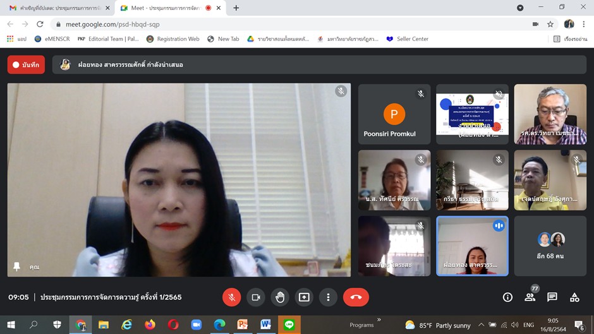
Task: Open the LINE app from the taskbar
Action: tap(289, 325)
